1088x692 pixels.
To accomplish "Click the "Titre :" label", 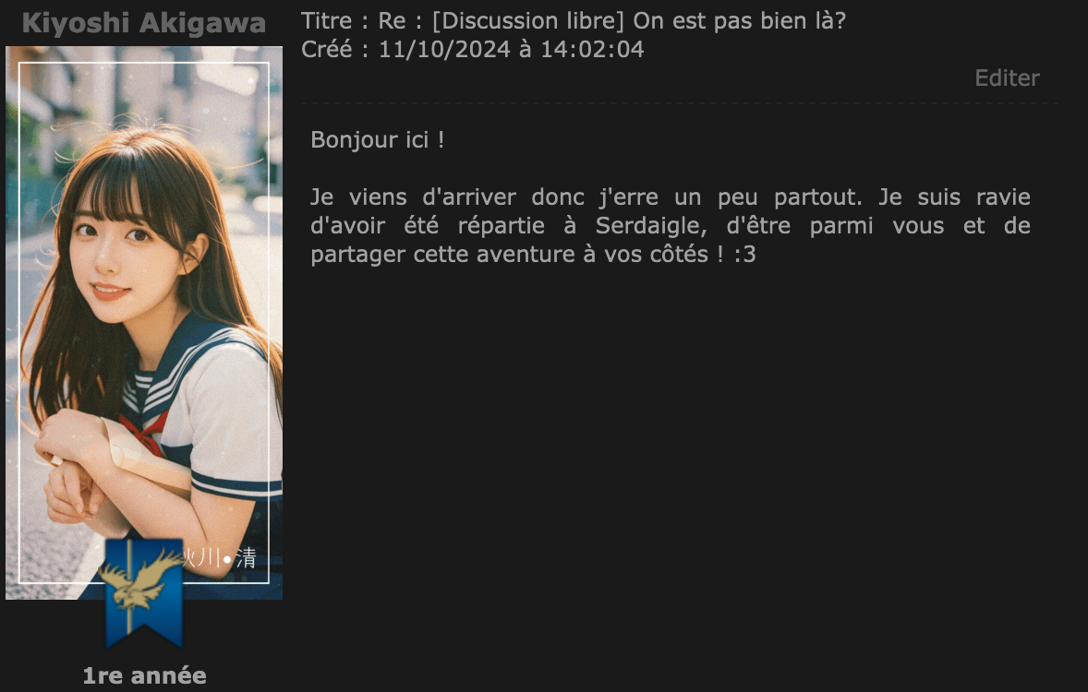I will [x=334, y=21].
